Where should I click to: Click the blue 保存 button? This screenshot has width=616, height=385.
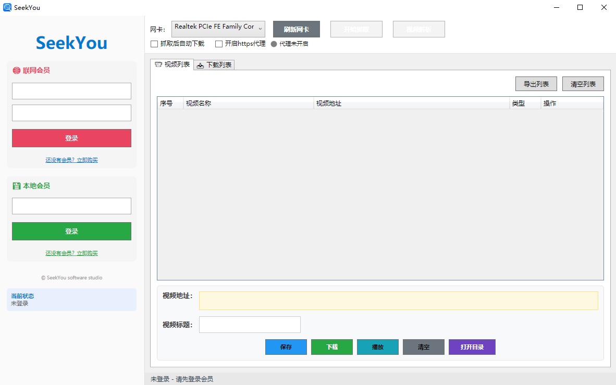286,347
